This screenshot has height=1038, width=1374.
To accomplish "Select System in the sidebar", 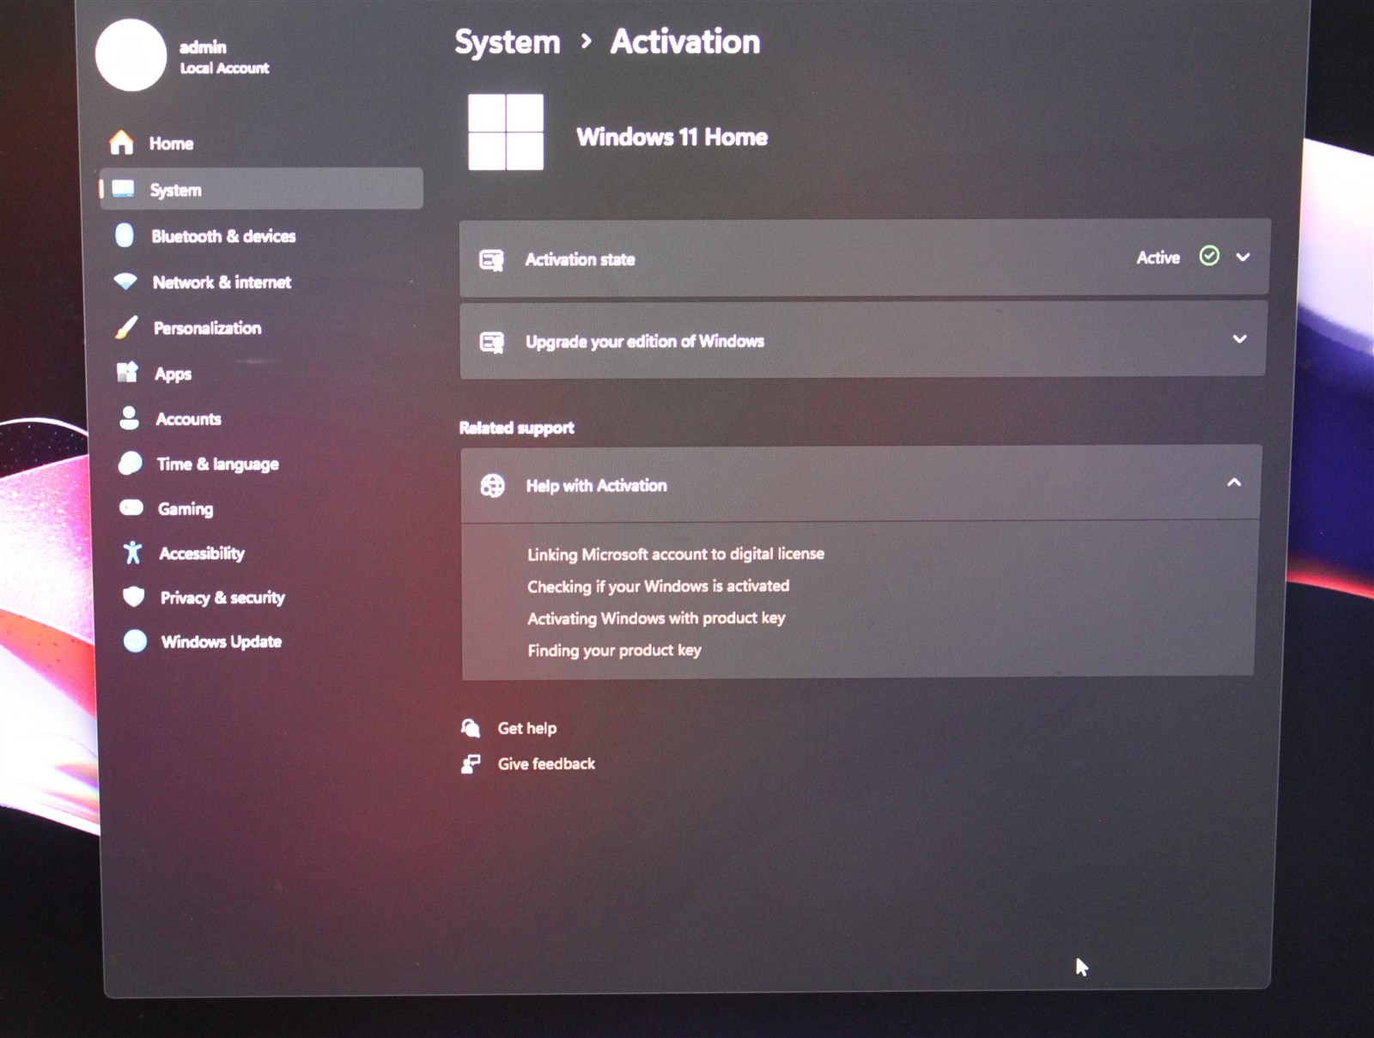I will [x=261, y=189].
